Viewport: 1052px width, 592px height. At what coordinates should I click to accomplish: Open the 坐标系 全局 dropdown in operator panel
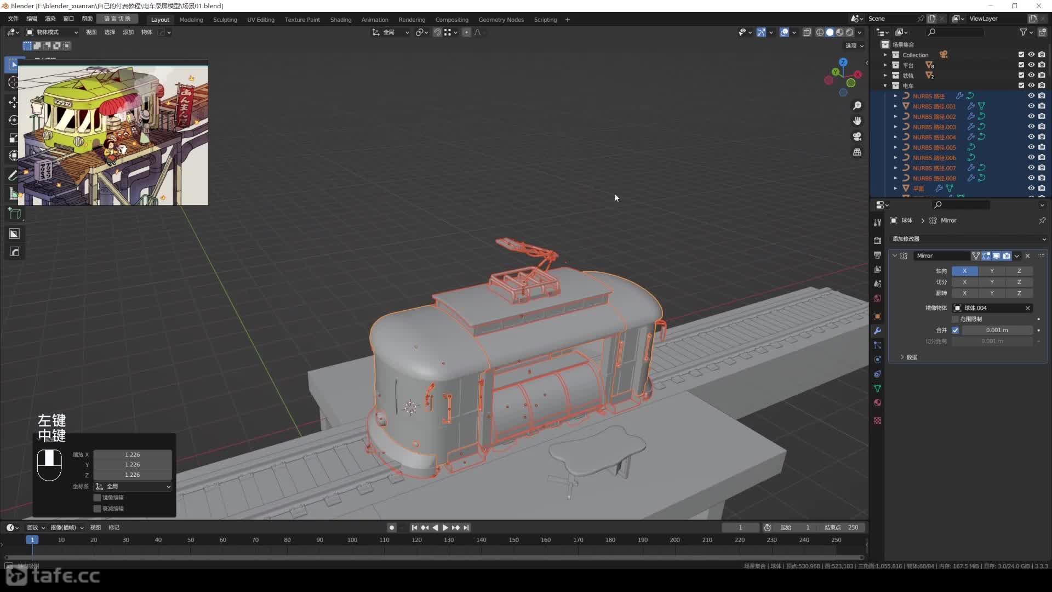point(133,487)
